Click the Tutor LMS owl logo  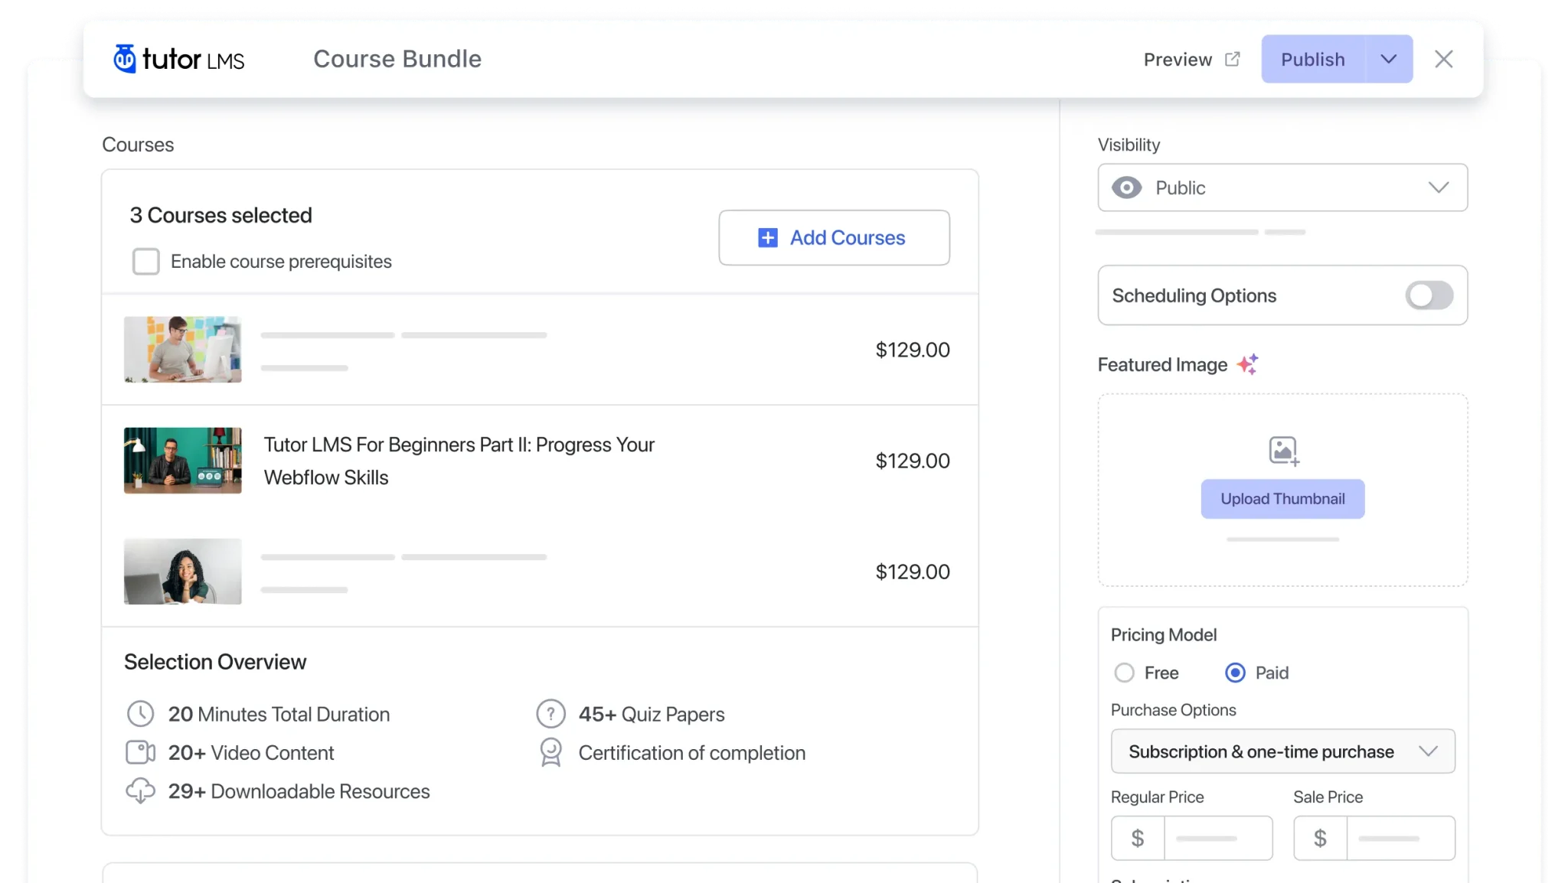[x=125, y=59]
